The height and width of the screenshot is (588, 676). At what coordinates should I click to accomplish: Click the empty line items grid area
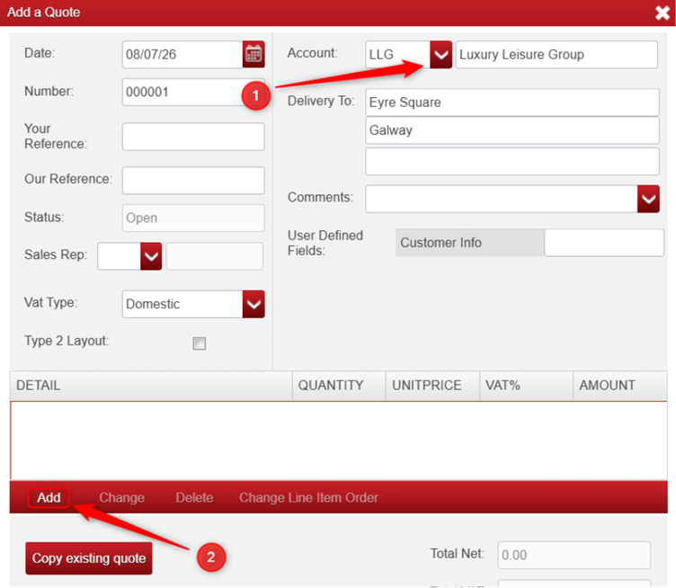(x=339, y=441)
